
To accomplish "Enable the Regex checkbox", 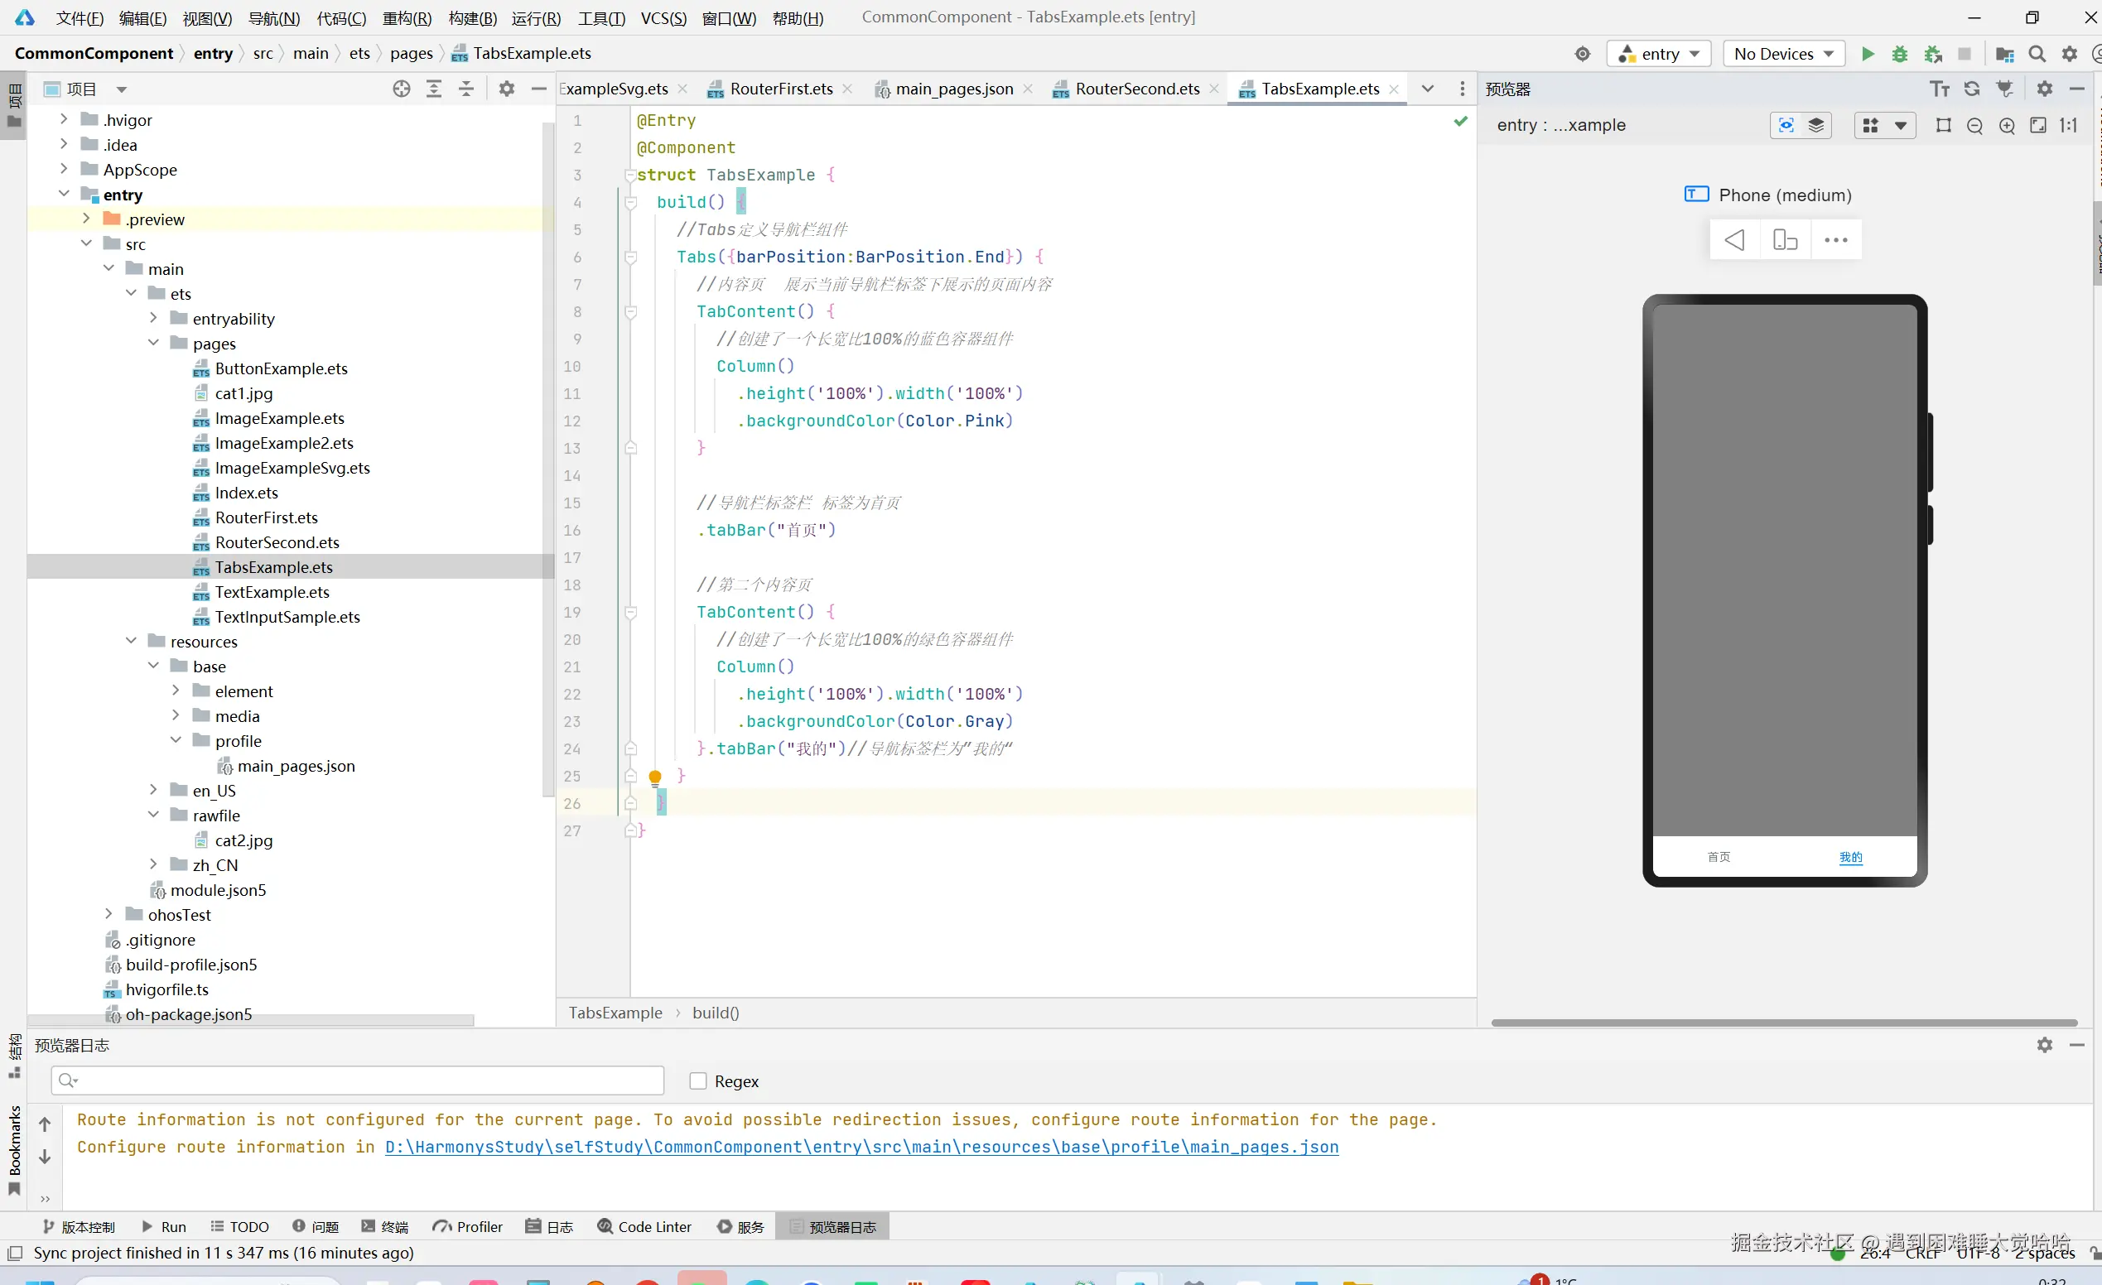I will pos(698,1080).
